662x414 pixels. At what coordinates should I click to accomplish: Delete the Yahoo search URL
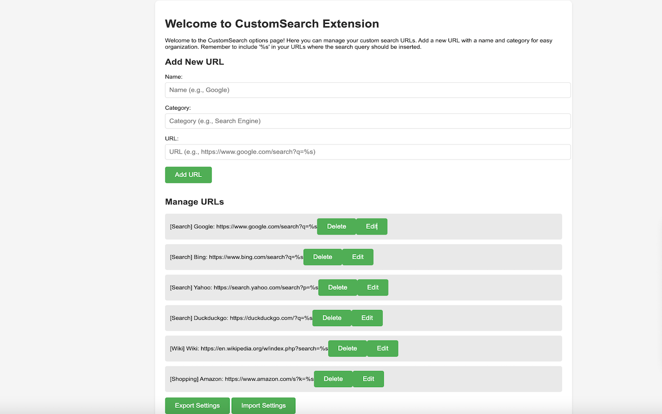(337, 287)
